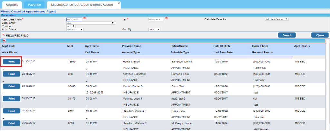Click the Schedule Type column header

pyautogui.click(x=180, y=52)
